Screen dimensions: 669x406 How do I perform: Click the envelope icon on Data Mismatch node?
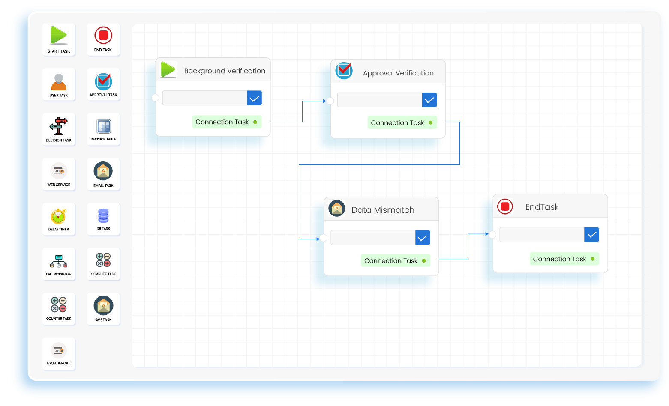coord(337,209)
